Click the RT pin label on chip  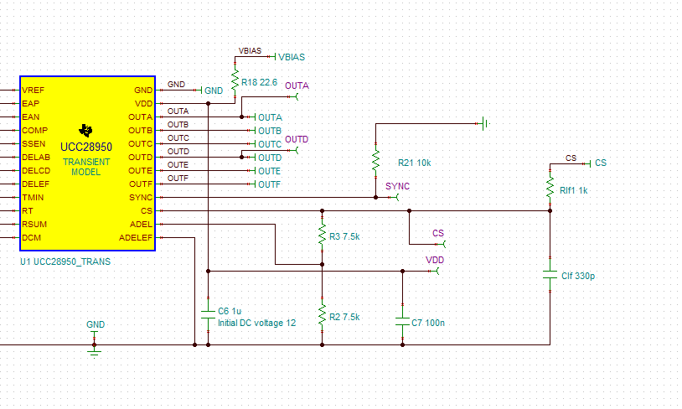coord(28,211)
